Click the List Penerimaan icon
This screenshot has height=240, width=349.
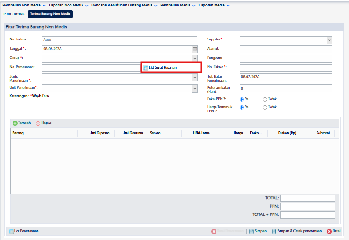tap(11, 231)
